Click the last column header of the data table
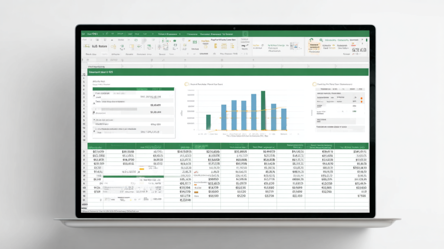The width and height of the screenshot is (444, 249). click(x=351, y=147)
